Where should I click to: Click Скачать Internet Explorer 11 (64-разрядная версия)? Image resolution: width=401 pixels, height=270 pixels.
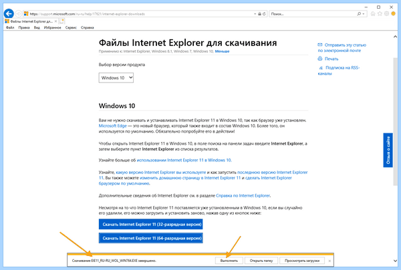point(150,238)
